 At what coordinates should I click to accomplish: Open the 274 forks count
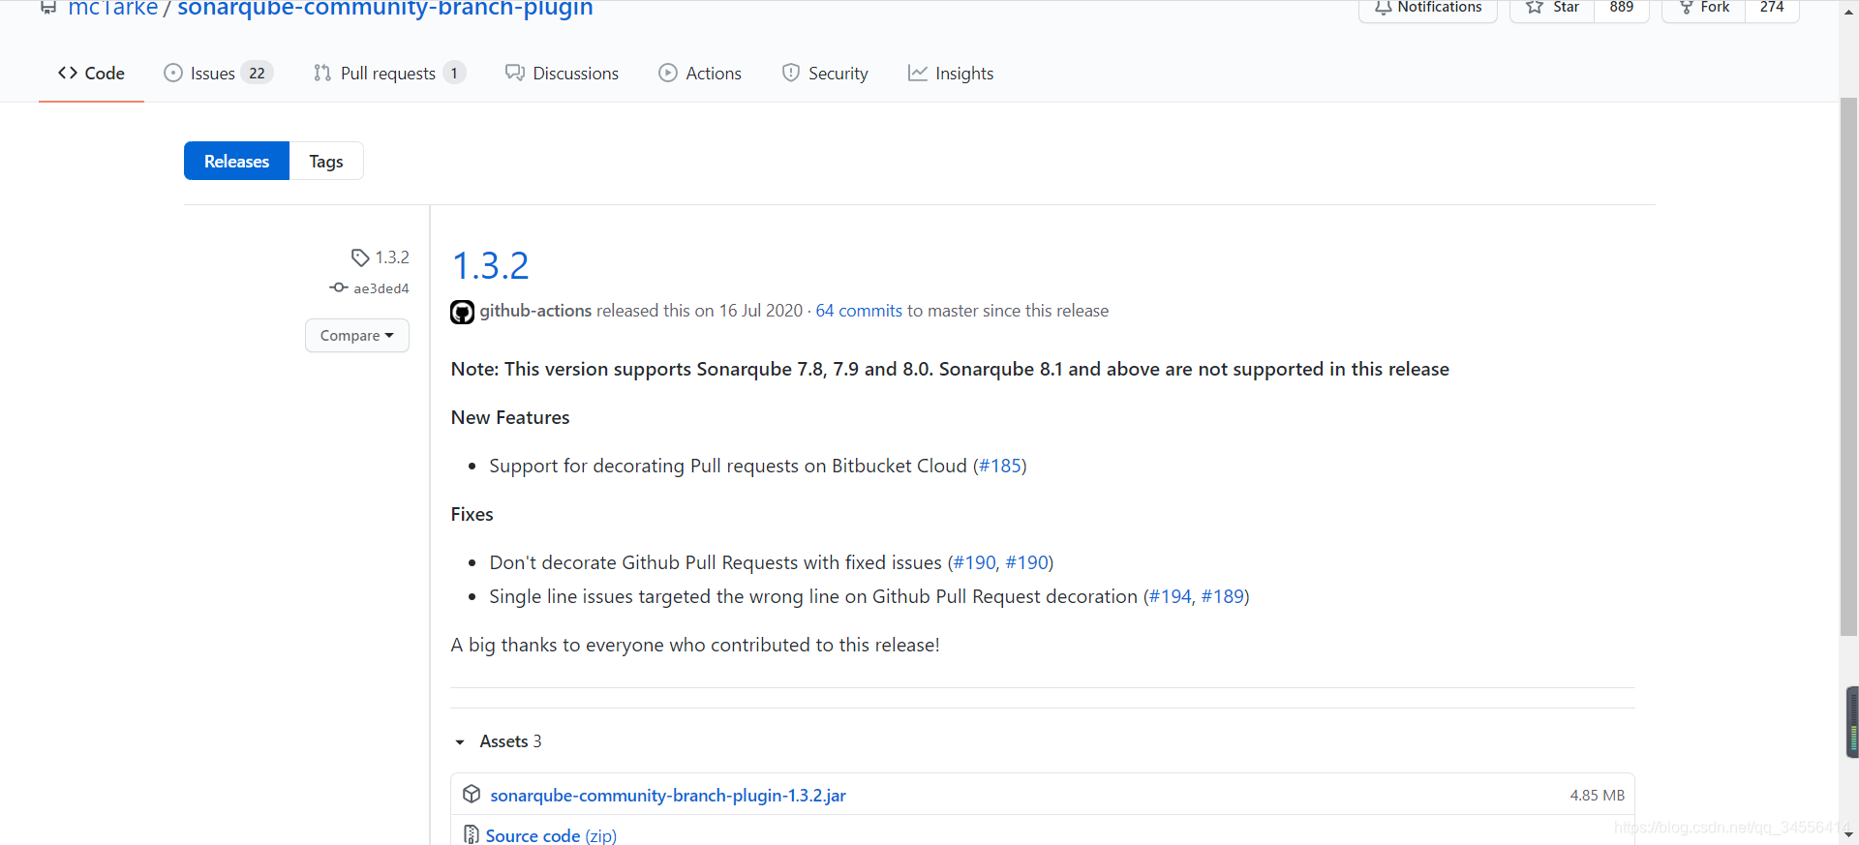(x=1772, y=8)
